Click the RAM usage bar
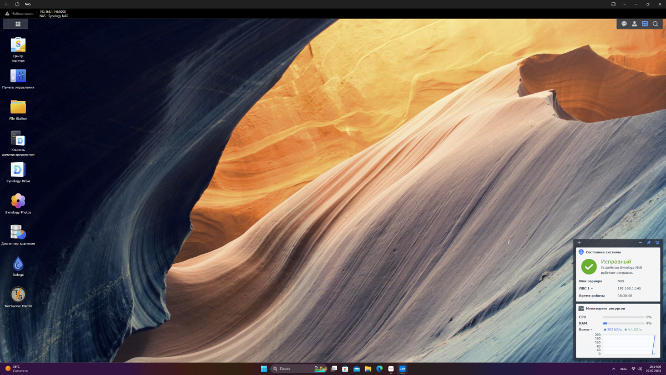666x375 pixels. coord(624,323)
